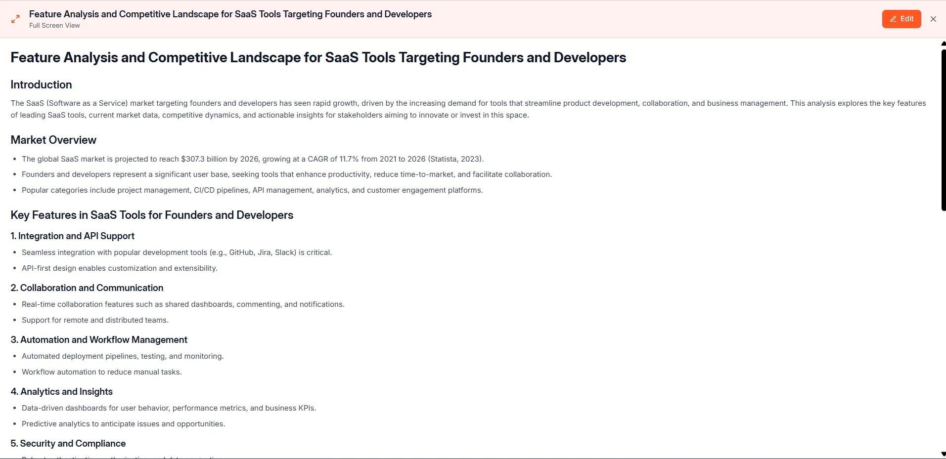The image size is (946, 459).
Task: Click the main document heading
Action: click(318, 58)
